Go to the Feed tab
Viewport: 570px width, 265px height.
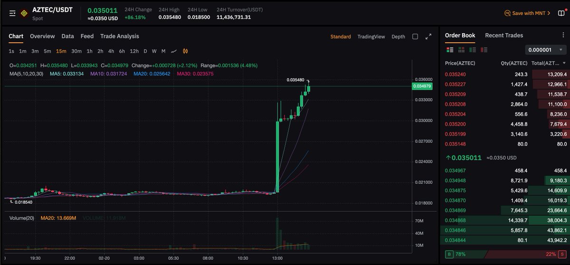tap(87, 36)
